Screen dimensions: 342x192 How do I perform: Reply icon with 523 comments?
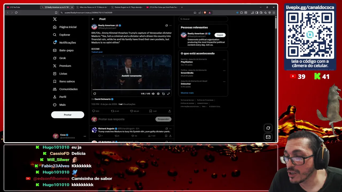coord(95,111)
